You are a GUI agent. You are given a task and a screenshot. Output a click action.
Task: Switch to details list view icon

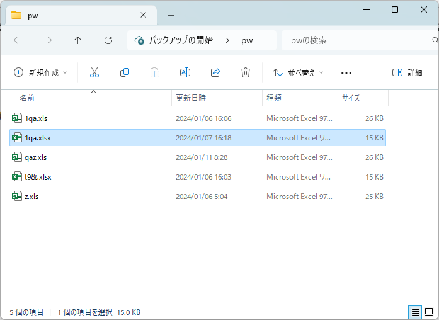415,312
